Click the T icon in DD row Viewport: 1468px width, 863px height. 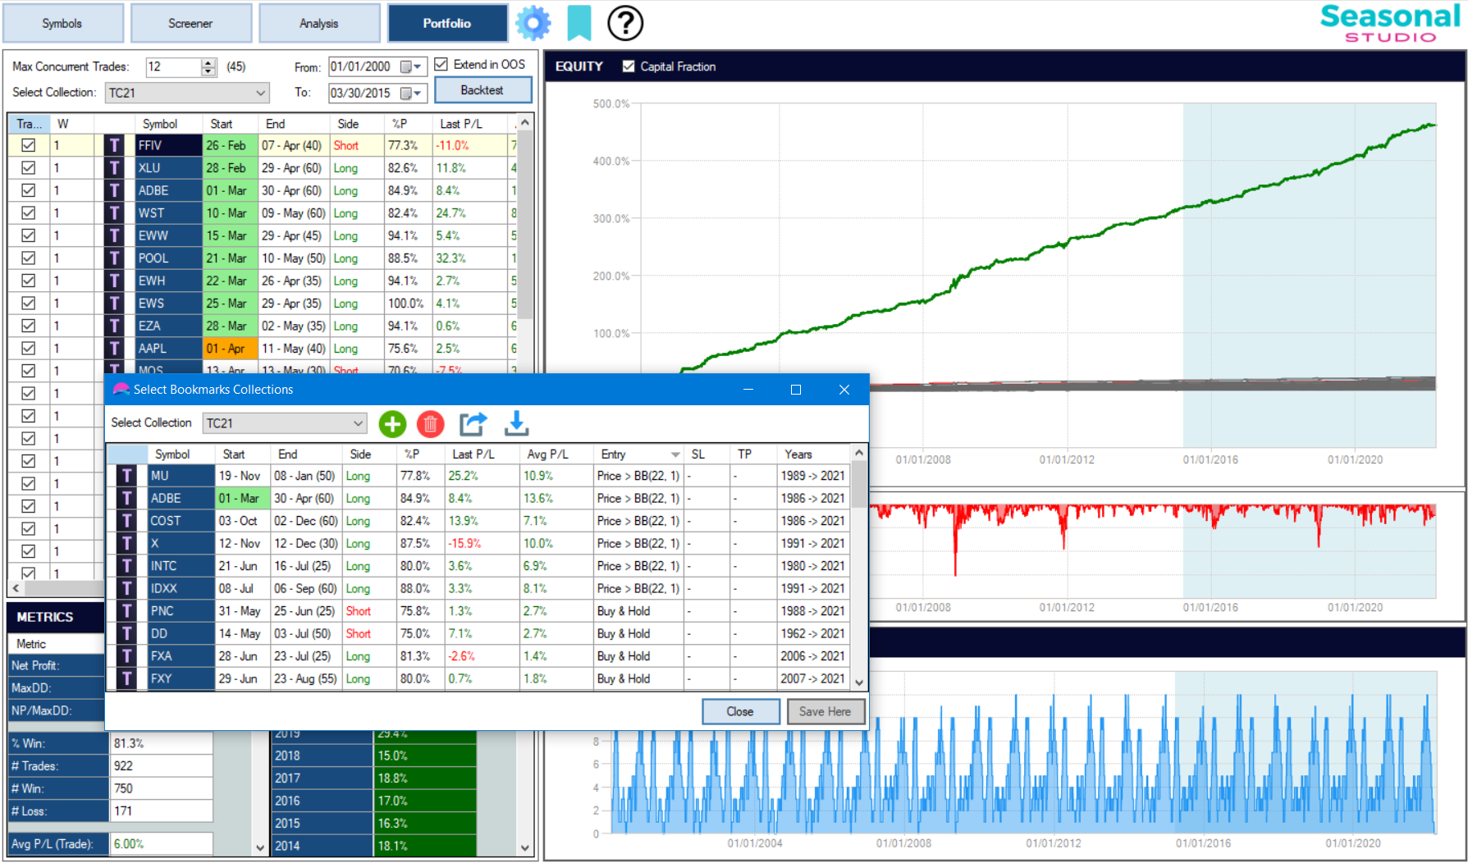[x=127, y=633]
